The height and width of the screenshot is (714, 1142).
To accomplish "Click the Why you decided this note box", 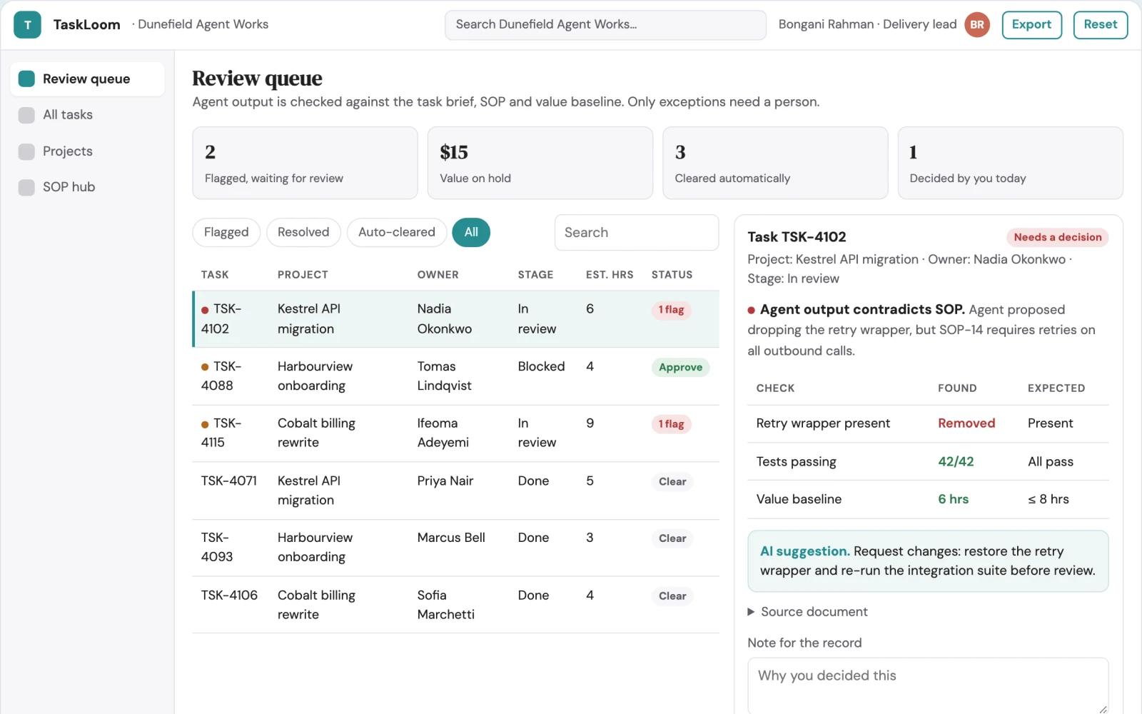I will pyautogui.click(x=928, y=685).
